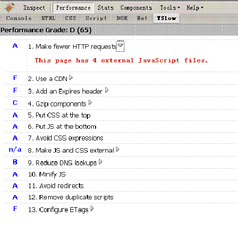
Task: Switch to the Stats view
Action: [105, 8]
